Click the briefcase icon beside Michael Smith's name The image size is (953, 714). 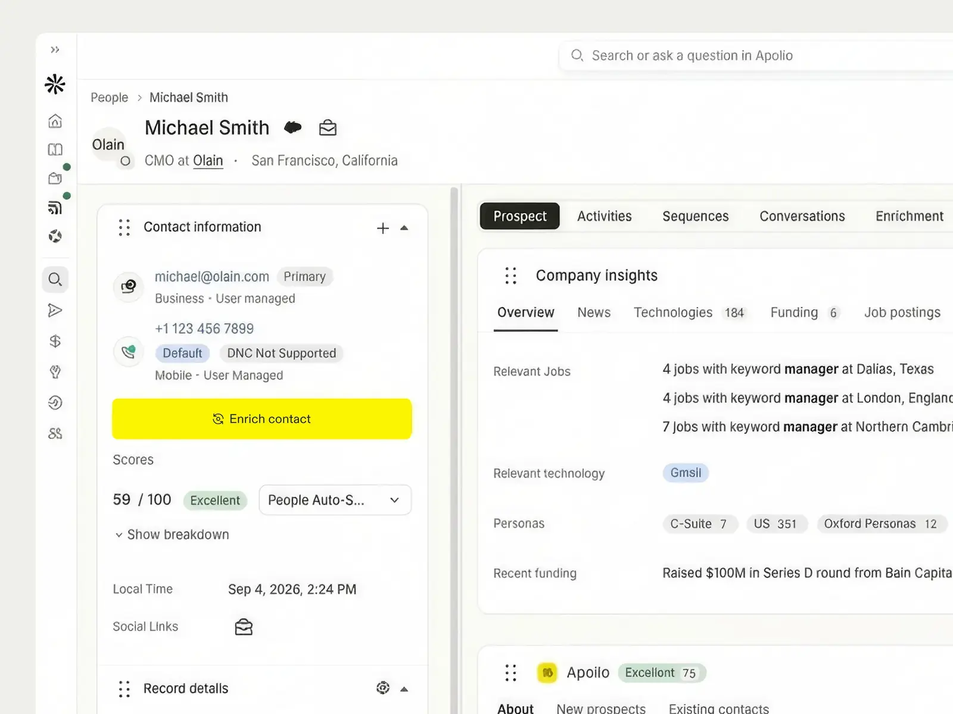click(328, 128)
